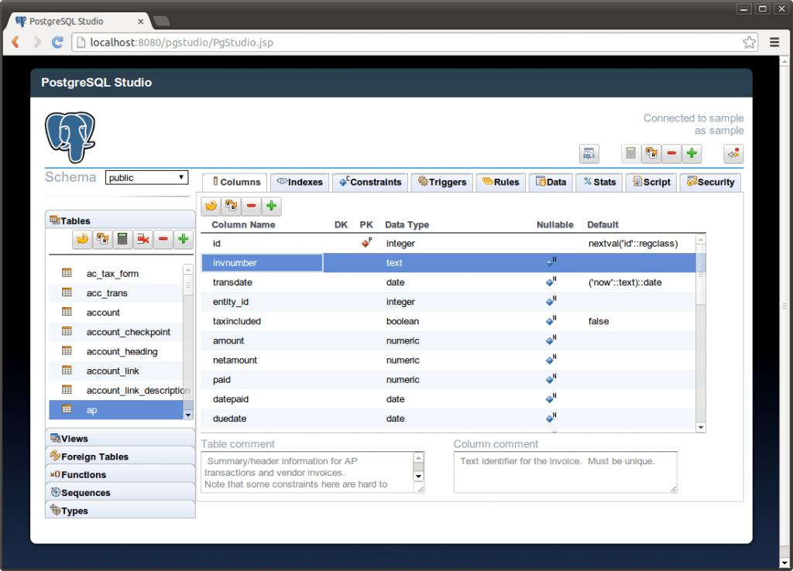Click the announcement speaker icon at top right
The image size is (793, 571).
pos(733,153)
